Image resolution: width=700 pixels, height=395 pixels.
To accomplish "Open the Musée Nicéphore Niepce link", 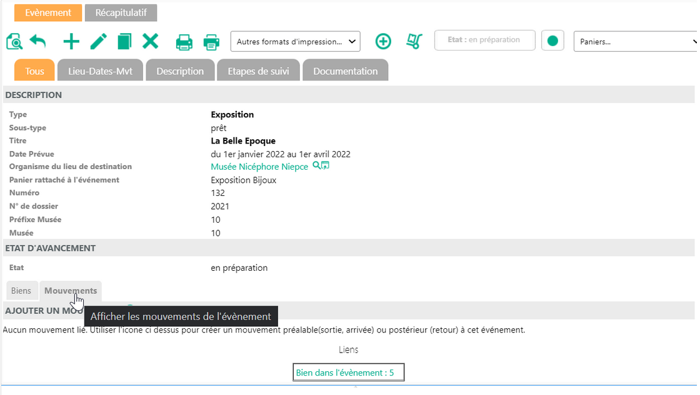I will click(259, 167).
